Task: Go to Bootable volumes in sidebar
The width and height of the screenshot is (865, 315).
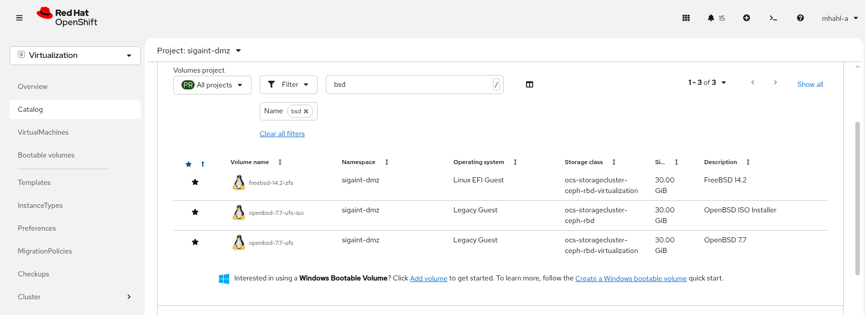Action: (46, 155)
